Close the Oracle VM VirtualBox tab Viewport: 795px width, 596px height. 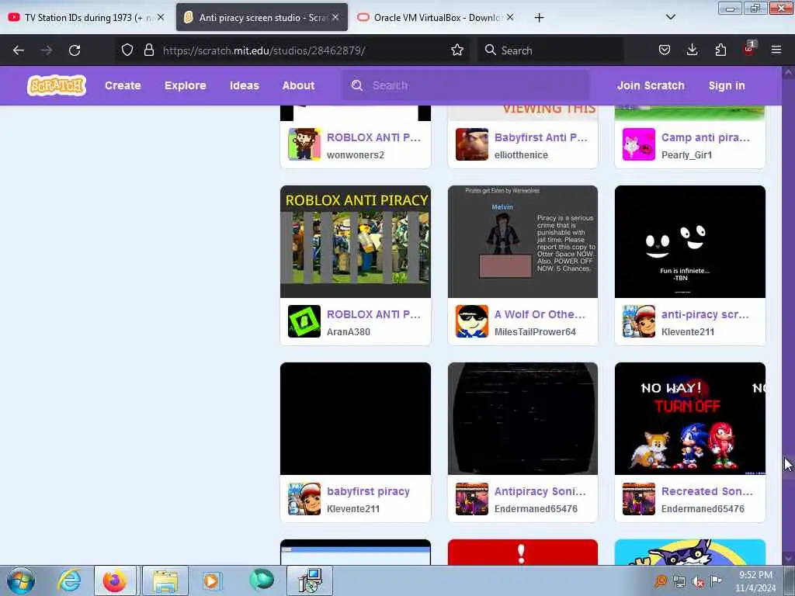pos(510,17)
